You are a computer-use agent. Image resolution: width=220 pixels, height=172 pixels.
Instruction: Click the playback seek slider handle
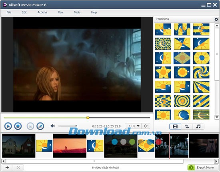pos(88,118)
